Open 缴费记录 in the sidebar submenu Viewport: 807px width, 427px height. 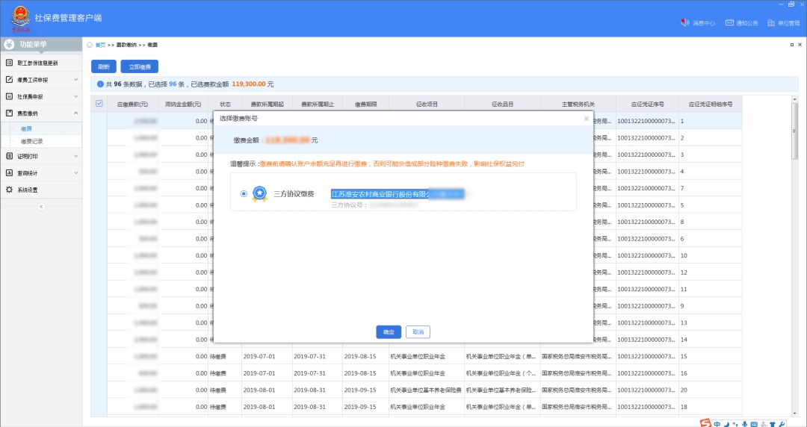point(31,141)
